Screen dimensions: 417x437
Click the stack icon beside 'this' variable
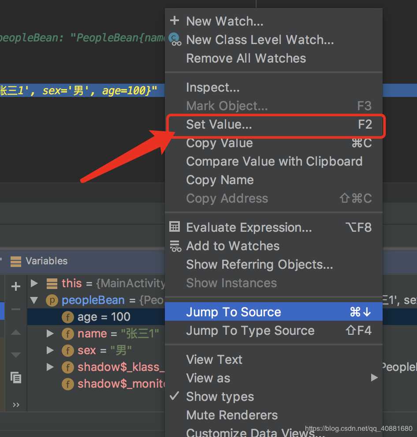(x=52, y=284)
